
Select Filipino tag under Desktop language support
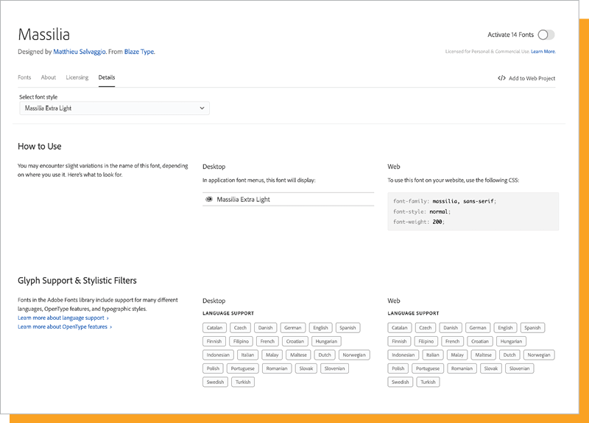(x=241, y=341)
